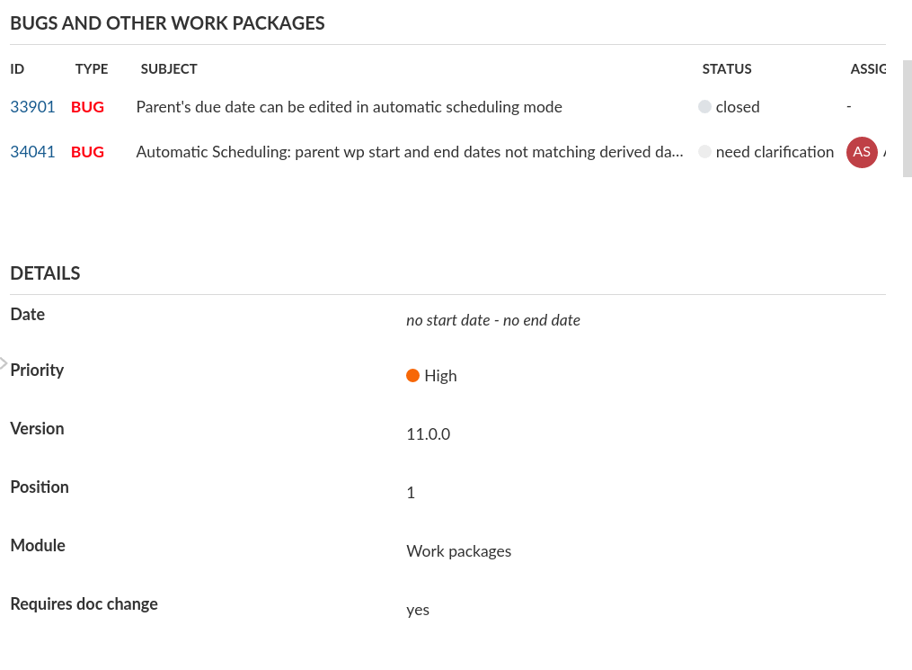The width and height of the screenshot is (912, 670).
Task: Click the truncated subject of work package 34041
Action: pos(410,152)
